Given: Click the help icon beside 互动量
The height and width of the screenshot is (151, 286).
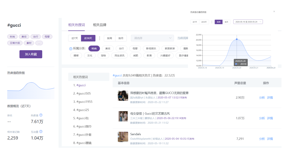Looking at the screenshot, I should (x=41, y=132).
